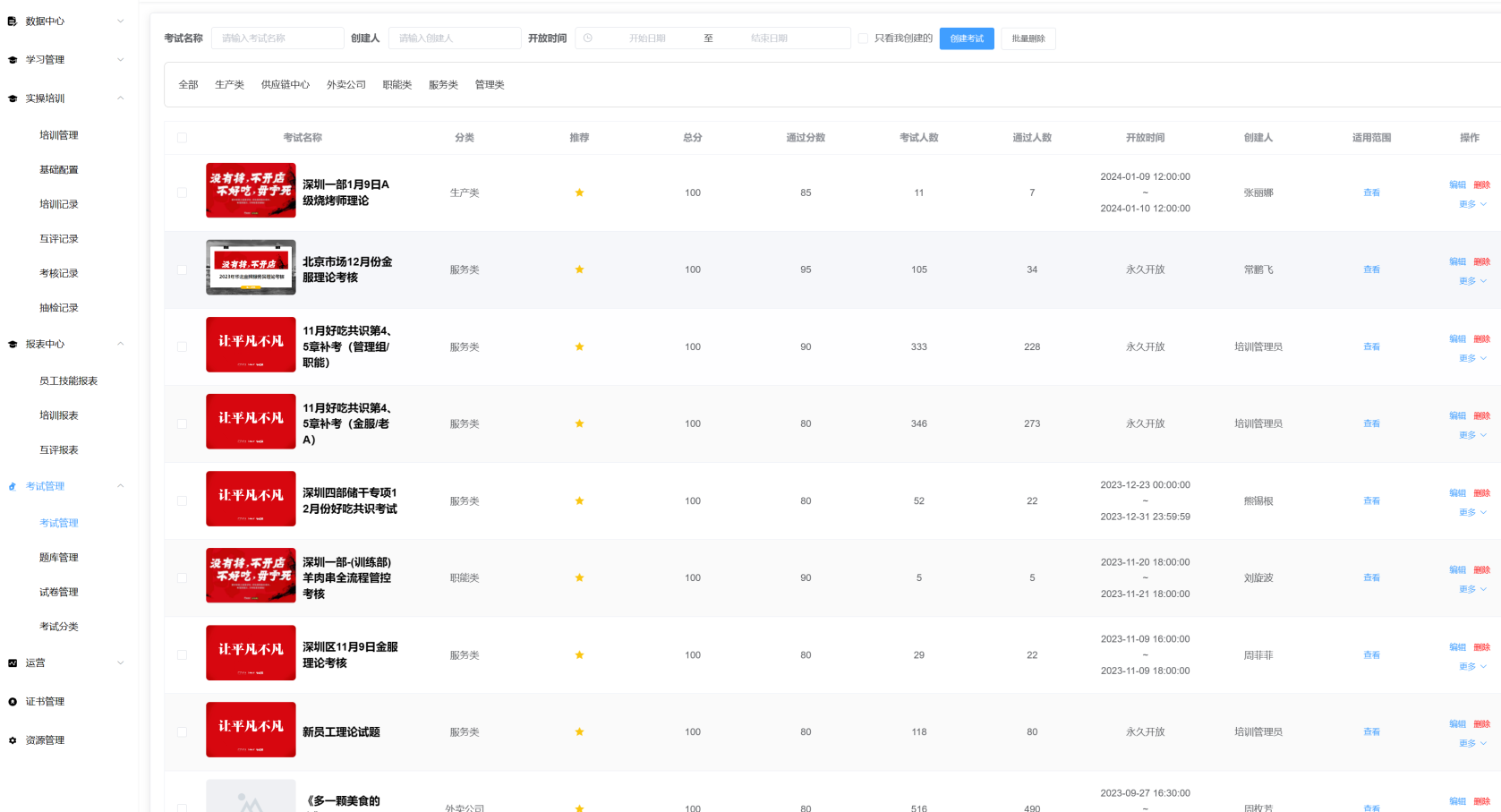Click the 结束日期 date field
Screen dimensions: 1501x812
tap(770, 38)
